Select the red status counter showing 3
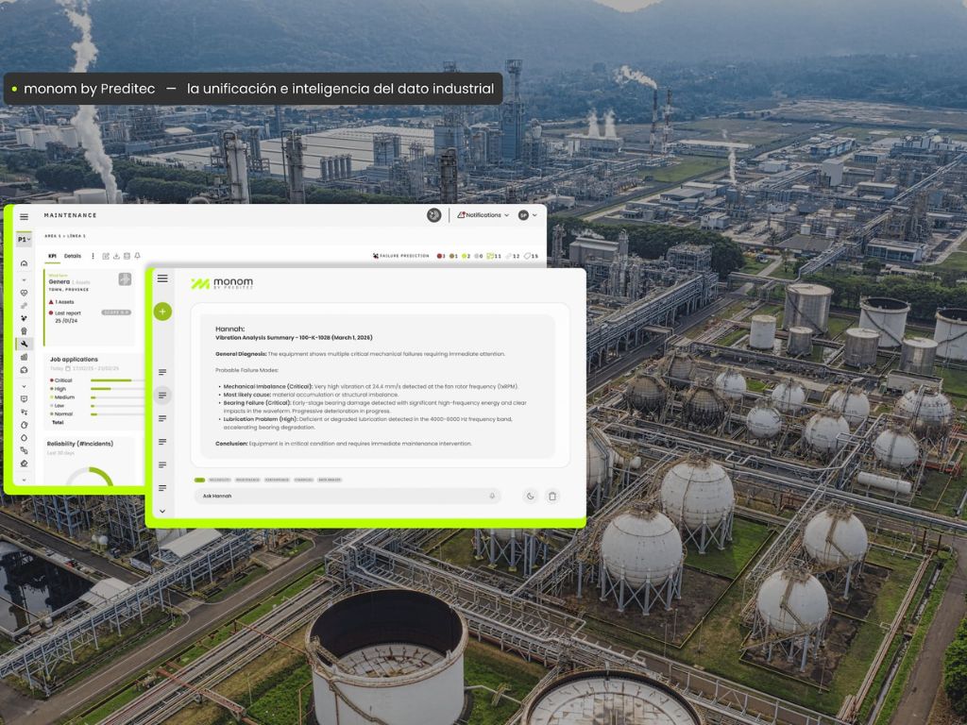 point(441,256)
